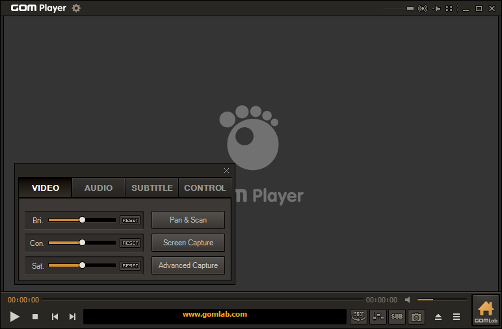Open Pan & Scan options
Viewport: 502px width, 329px height.
pos(189,220)
